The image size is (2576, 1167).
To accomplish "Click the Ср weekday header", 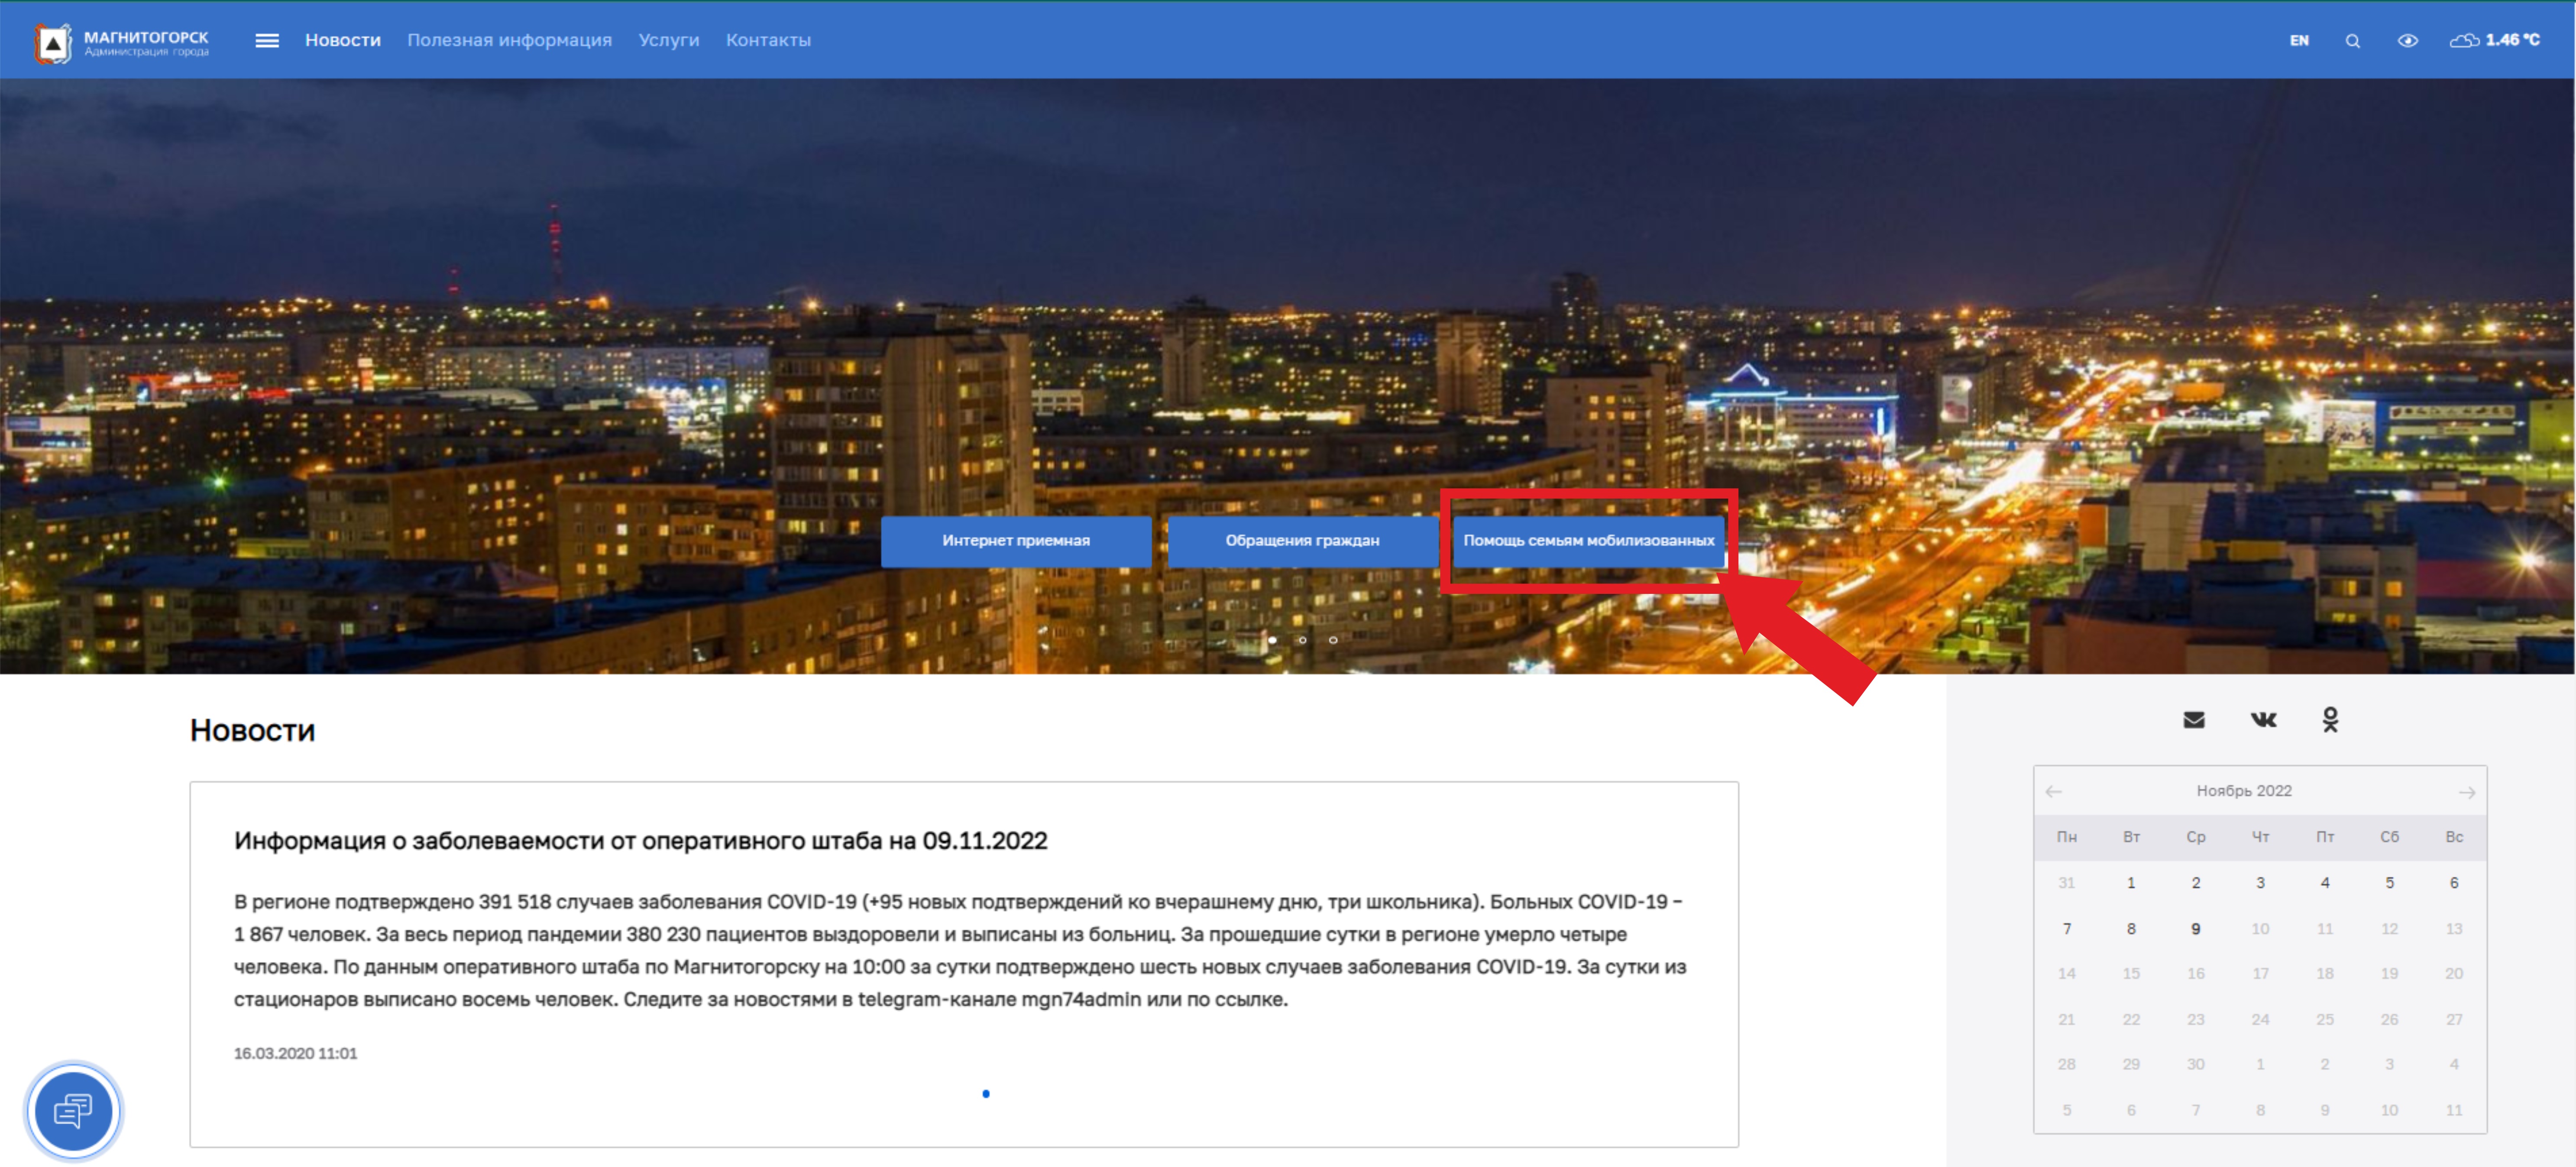I will pos(2196,838).
